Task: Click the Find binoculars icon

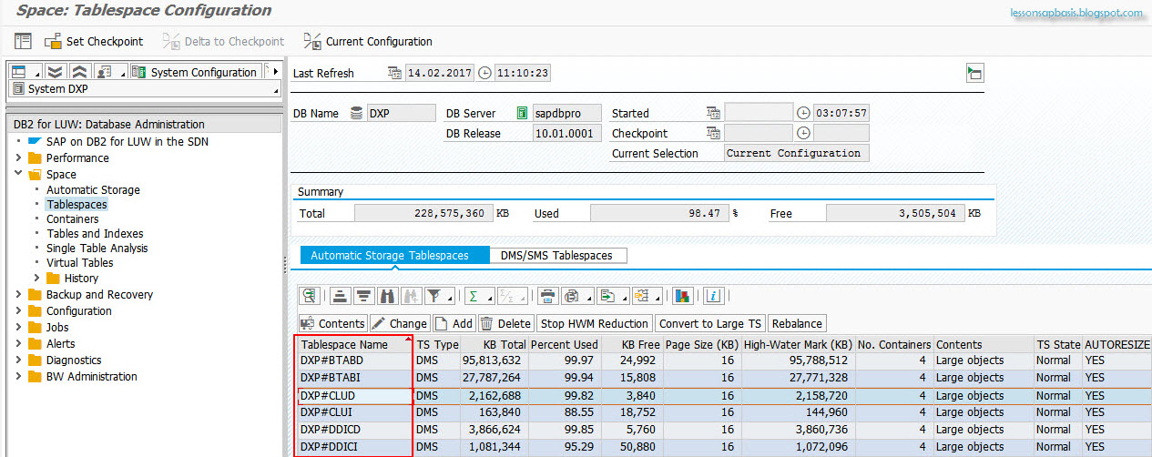Action: click(386, 296)
